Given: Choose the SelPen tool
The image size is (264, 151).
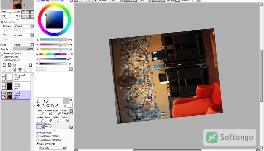Looking at the screenshot, I should pos(57,119).
